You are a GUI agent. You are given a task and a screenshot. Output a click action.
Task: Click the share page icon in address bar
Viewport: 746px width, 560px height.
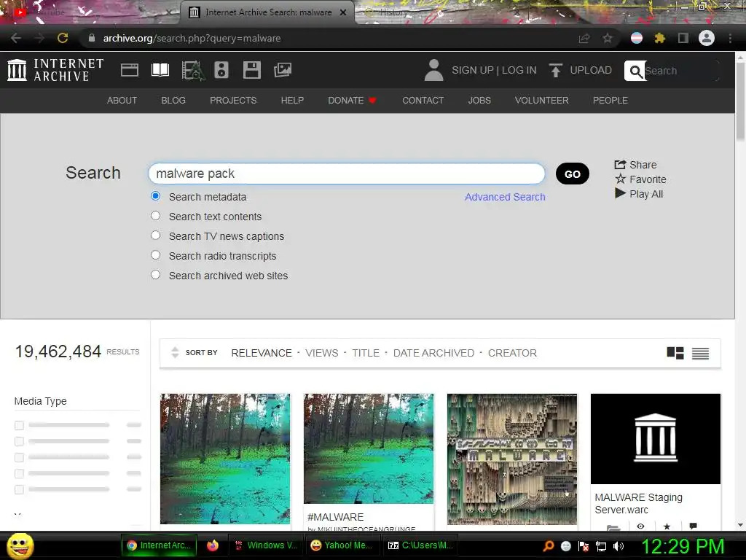pos(584,38)
